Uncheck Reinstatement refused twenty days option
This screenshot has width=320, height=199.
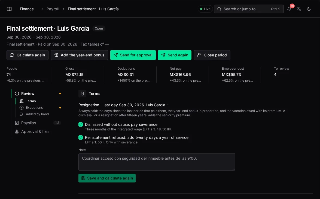(x=81, y=137)
